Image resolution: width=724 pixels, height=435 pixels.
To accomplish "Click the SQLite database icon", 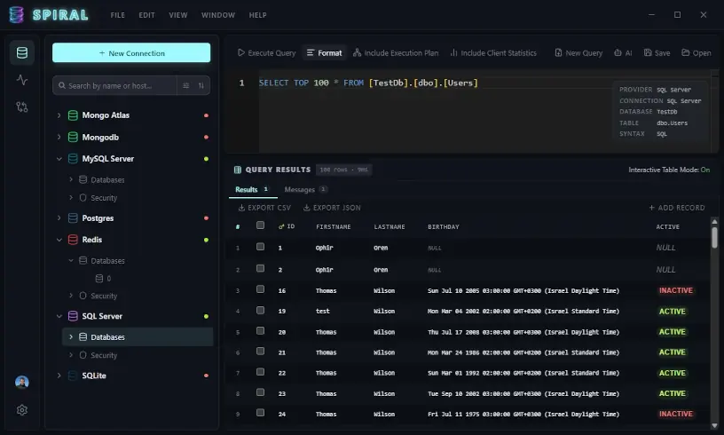I will click(73, 376).
